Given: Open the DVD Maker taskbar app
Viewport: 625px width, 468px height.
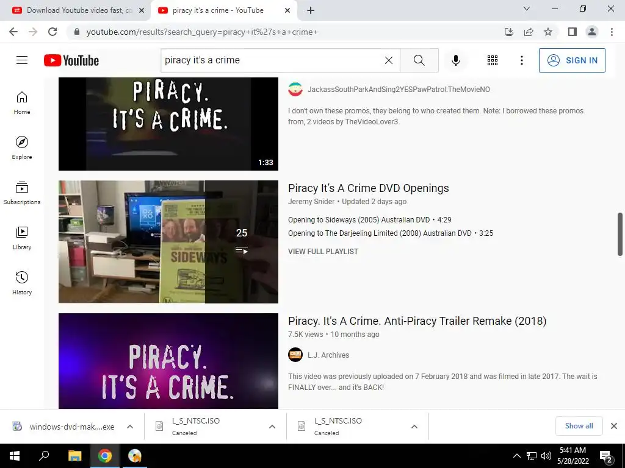Looking at the screenshot, I should [x=135, y=456].
